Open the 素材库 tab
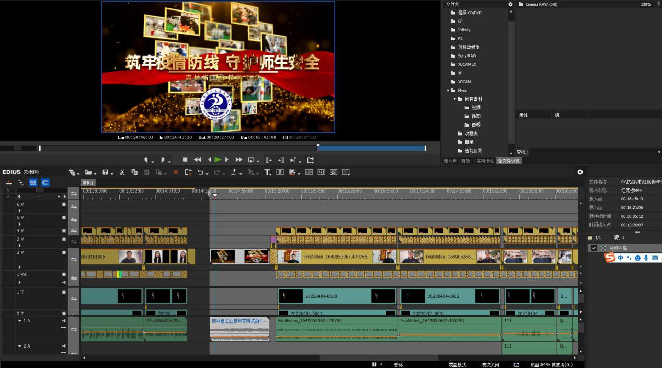662x368 pixels. coord(450,161)
